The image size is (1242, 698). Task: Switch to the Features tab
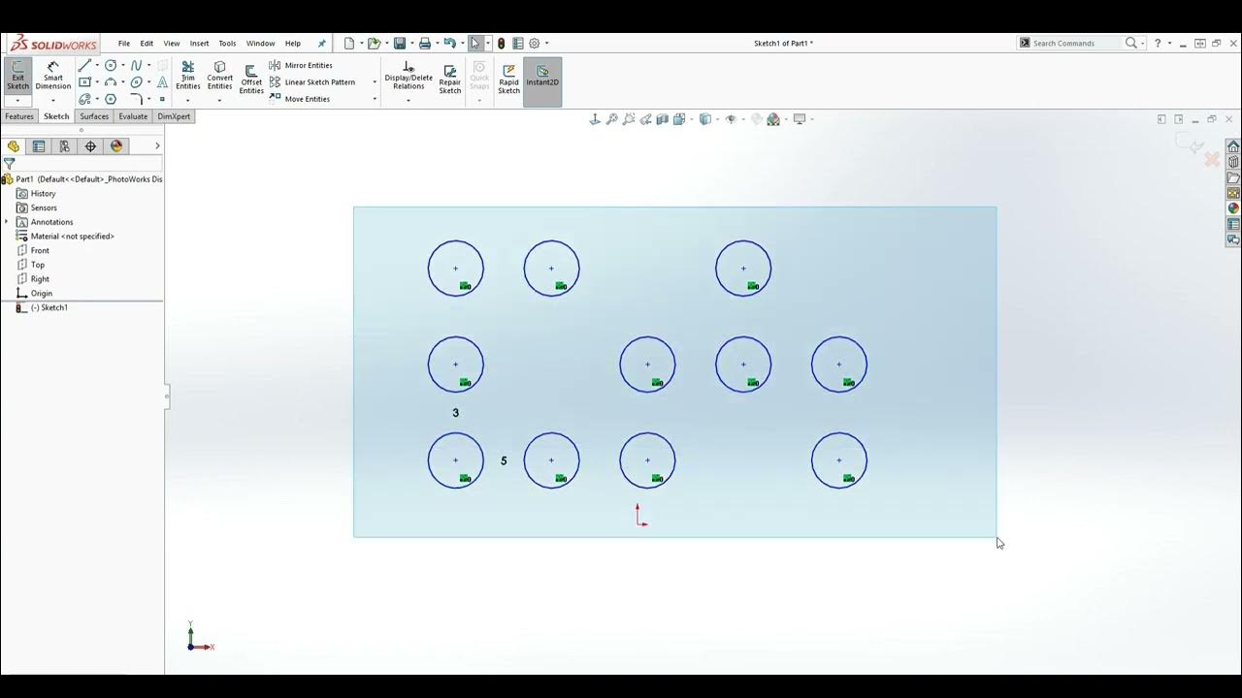(19, 116)
